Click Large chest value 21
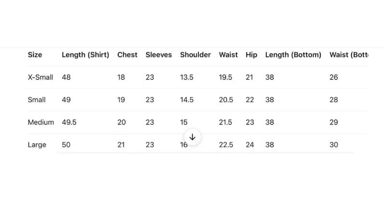The width and height of the screenshot is (384, 197). pyautogui.click(x=121, y=145)
